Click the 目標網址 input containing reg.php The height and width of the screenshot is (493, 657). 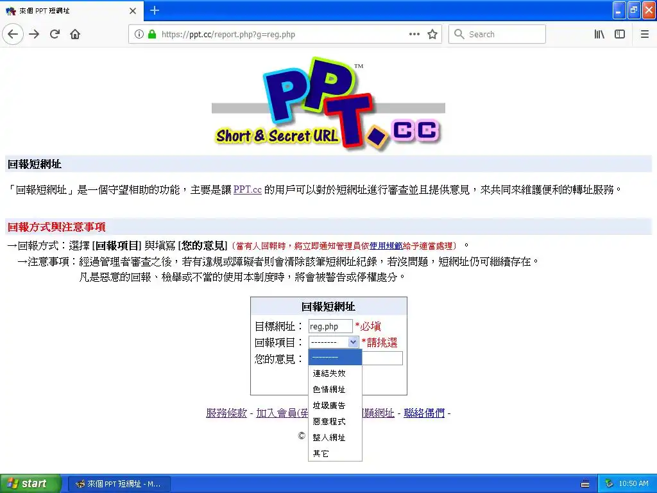point(330,326)
